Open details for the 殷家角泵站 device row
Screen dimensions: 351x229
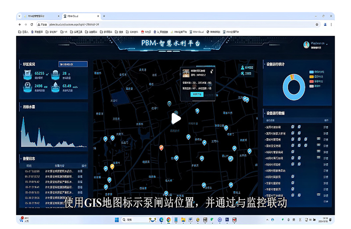(326, 171)
